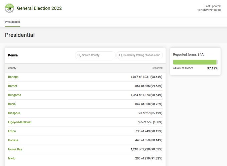Image resolution: width=227 pixels, height=166 pixels.
Task: Open the Homa Bay county link
Action: click(15, 149)
